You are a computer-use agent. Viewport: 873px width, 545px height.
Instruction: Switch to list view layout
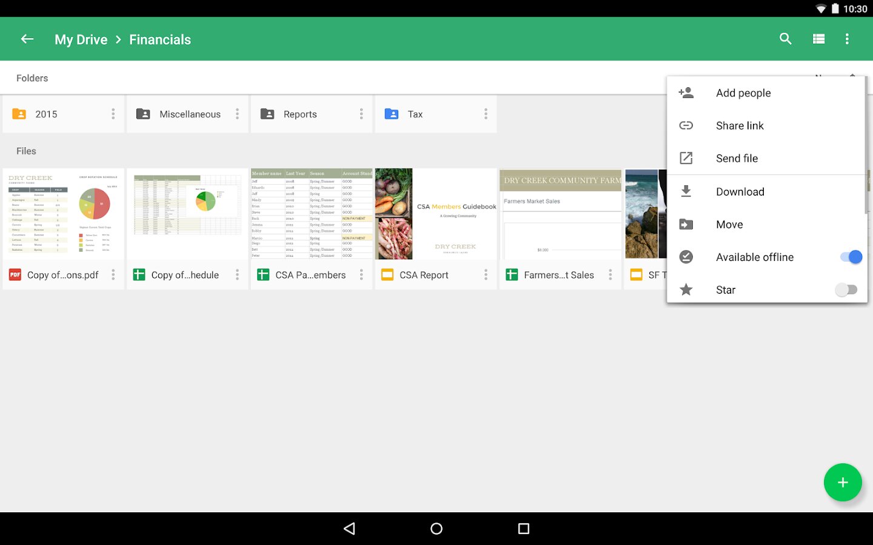pyautogui.click(x=818, y=39)
